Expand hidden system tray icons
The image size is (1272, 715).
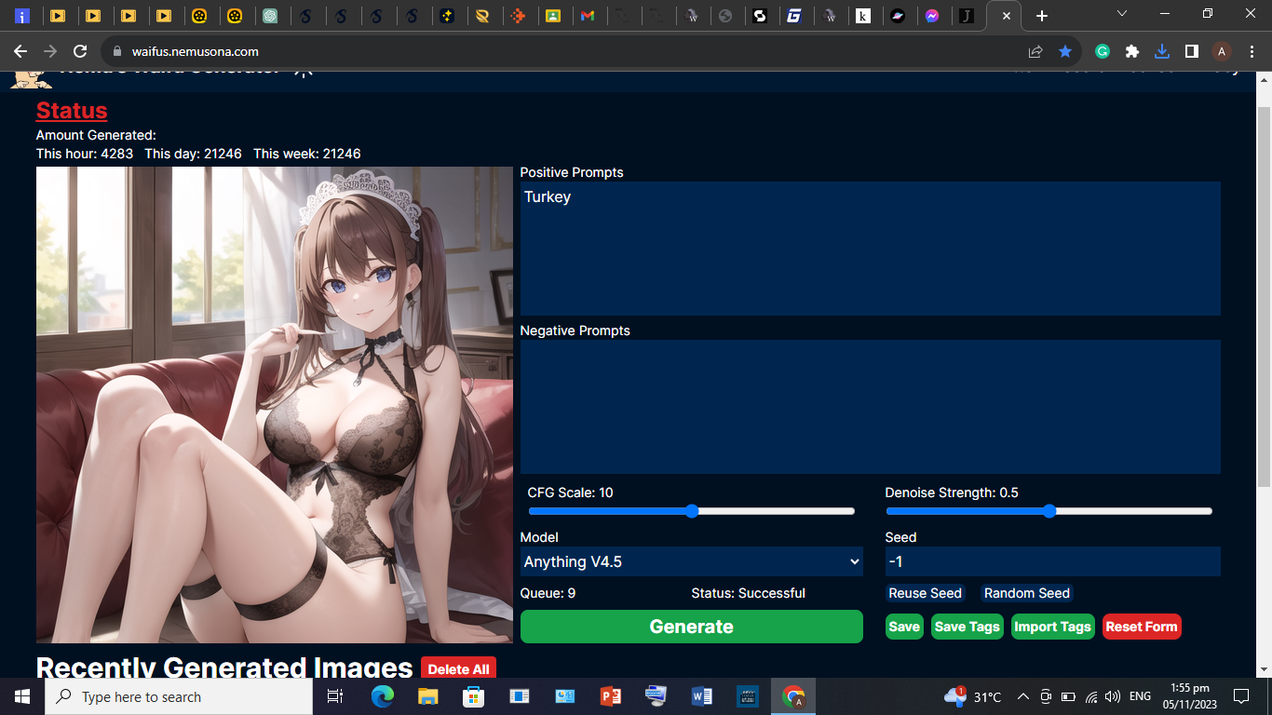[x=1022, y=695]
